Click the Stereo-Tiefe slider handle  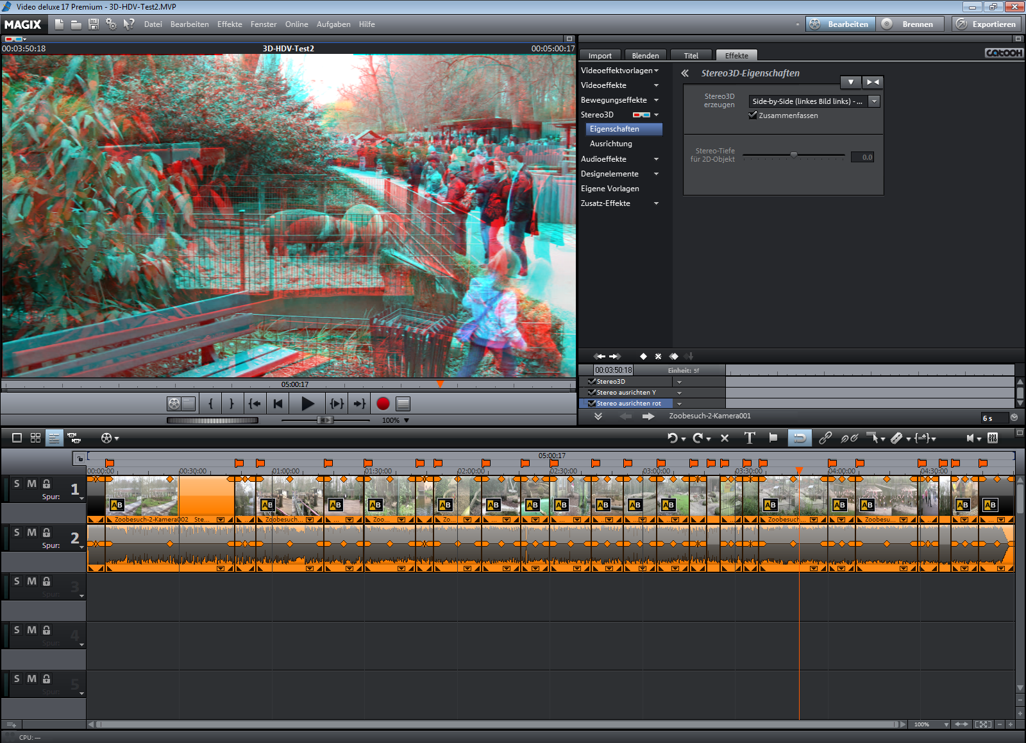click(x=794, y=155)
